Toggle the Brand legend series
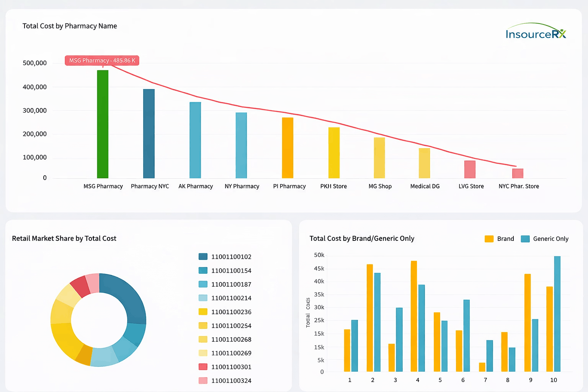Screen dimensions: 588x392 pos(500,239)
